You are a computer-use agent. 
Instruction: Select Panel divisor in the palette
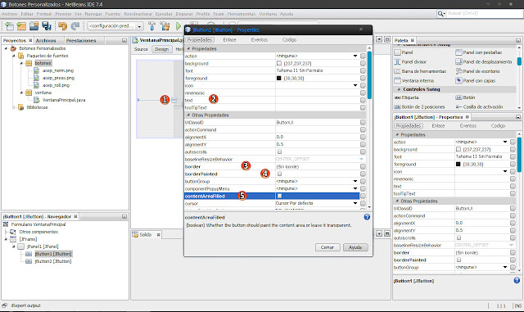[410, 62]
